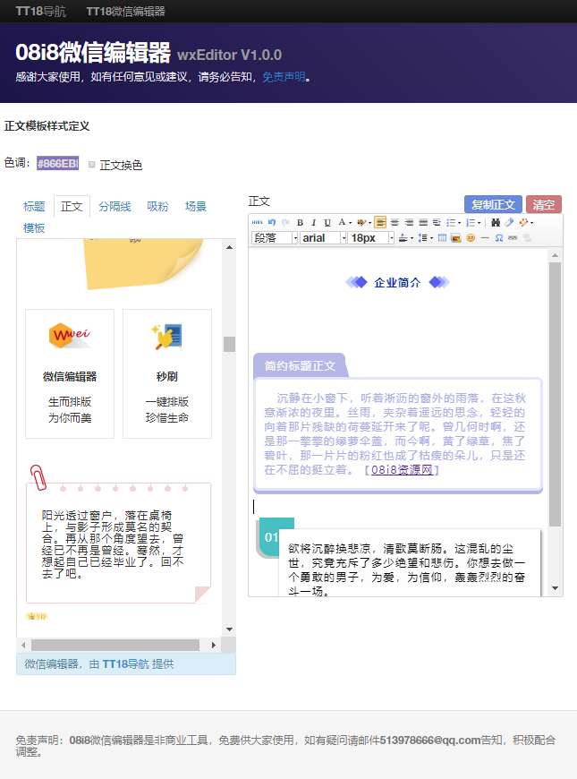The image size is (577, 779).
Task: Align text left
Action: [380, 223]
